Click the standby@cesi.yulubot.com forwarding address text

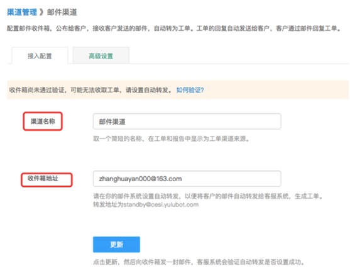point(161,204)
